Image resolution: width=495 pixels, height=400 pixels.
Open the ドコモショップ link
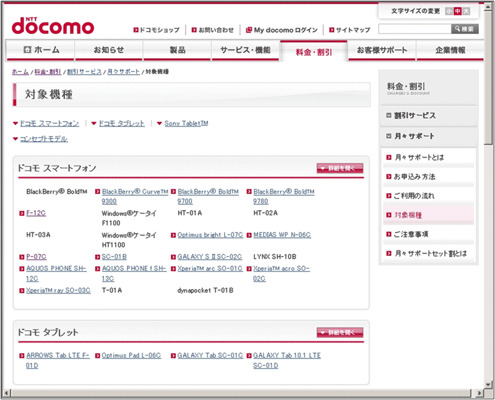click(x=157, y=30)
